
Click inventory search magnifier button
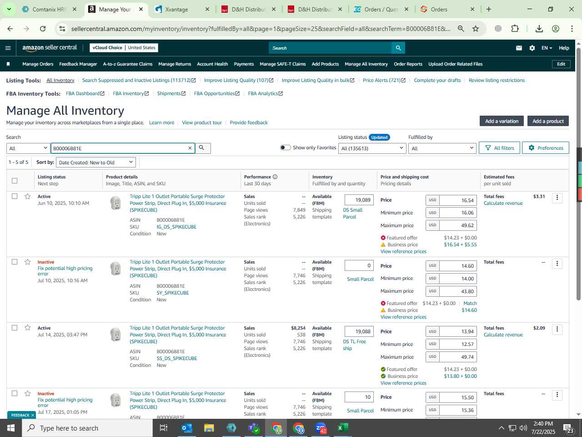tap(202, 148)
